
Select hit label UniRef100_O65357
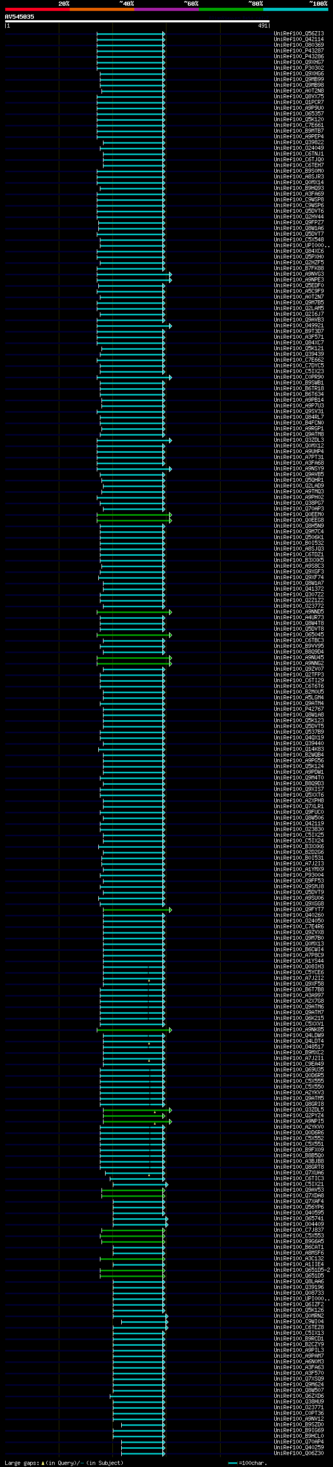[299, 114]
